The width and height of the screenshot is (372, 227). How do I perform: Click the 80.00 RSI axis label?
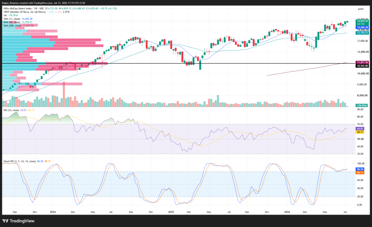pyautogui.click(x=360, y=117)
